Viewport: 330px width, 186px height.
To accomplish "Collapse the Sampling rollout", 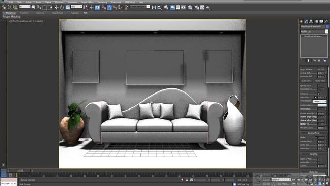I will tap(313, 154).
